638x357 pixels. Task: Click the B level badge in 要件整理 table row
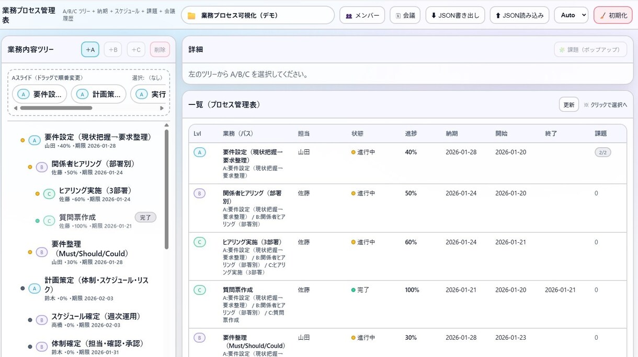(x=200, y=338)
